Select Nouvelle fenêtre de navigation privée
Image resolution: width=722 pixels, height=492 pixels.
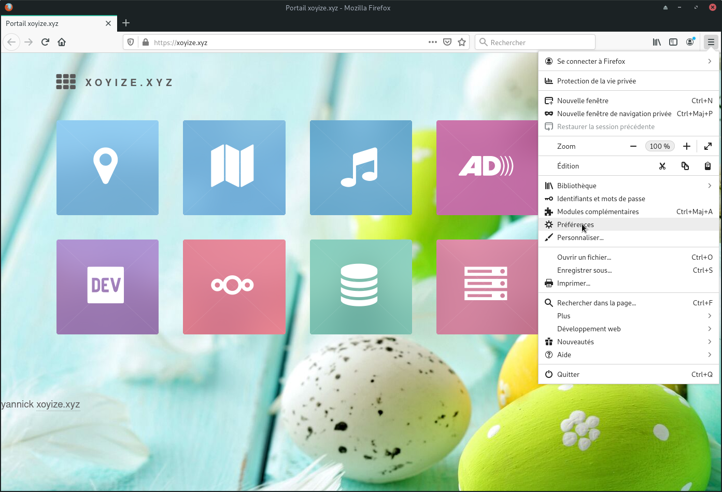614,114
